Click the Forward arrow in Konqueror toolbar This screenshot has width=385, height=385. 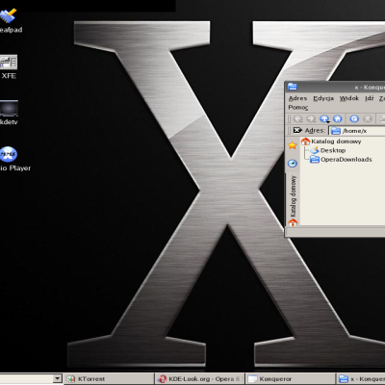(x=311, y=119)
